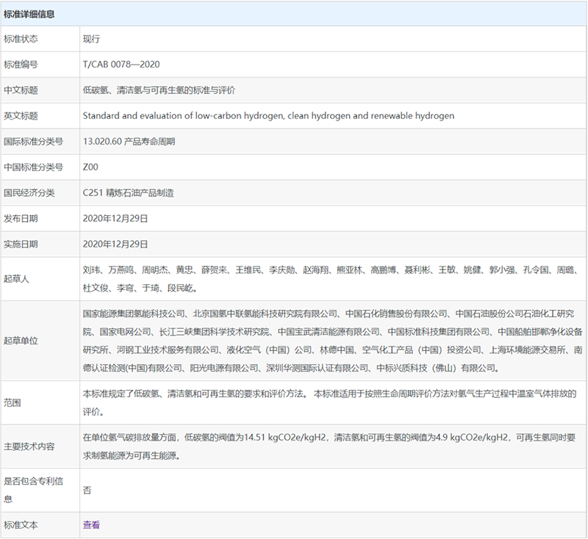This screenshot has height=539, width=588.
Task: Click the English title about low-carbon hydrogen
Action: tap(268, 116)
